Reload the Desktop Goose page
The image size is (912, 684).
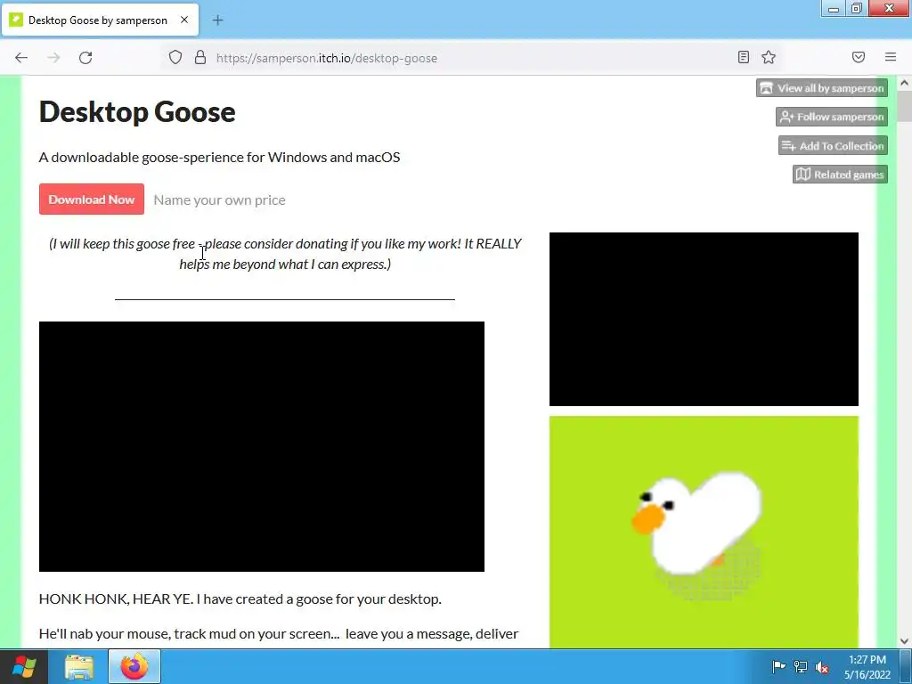(85, 58)
